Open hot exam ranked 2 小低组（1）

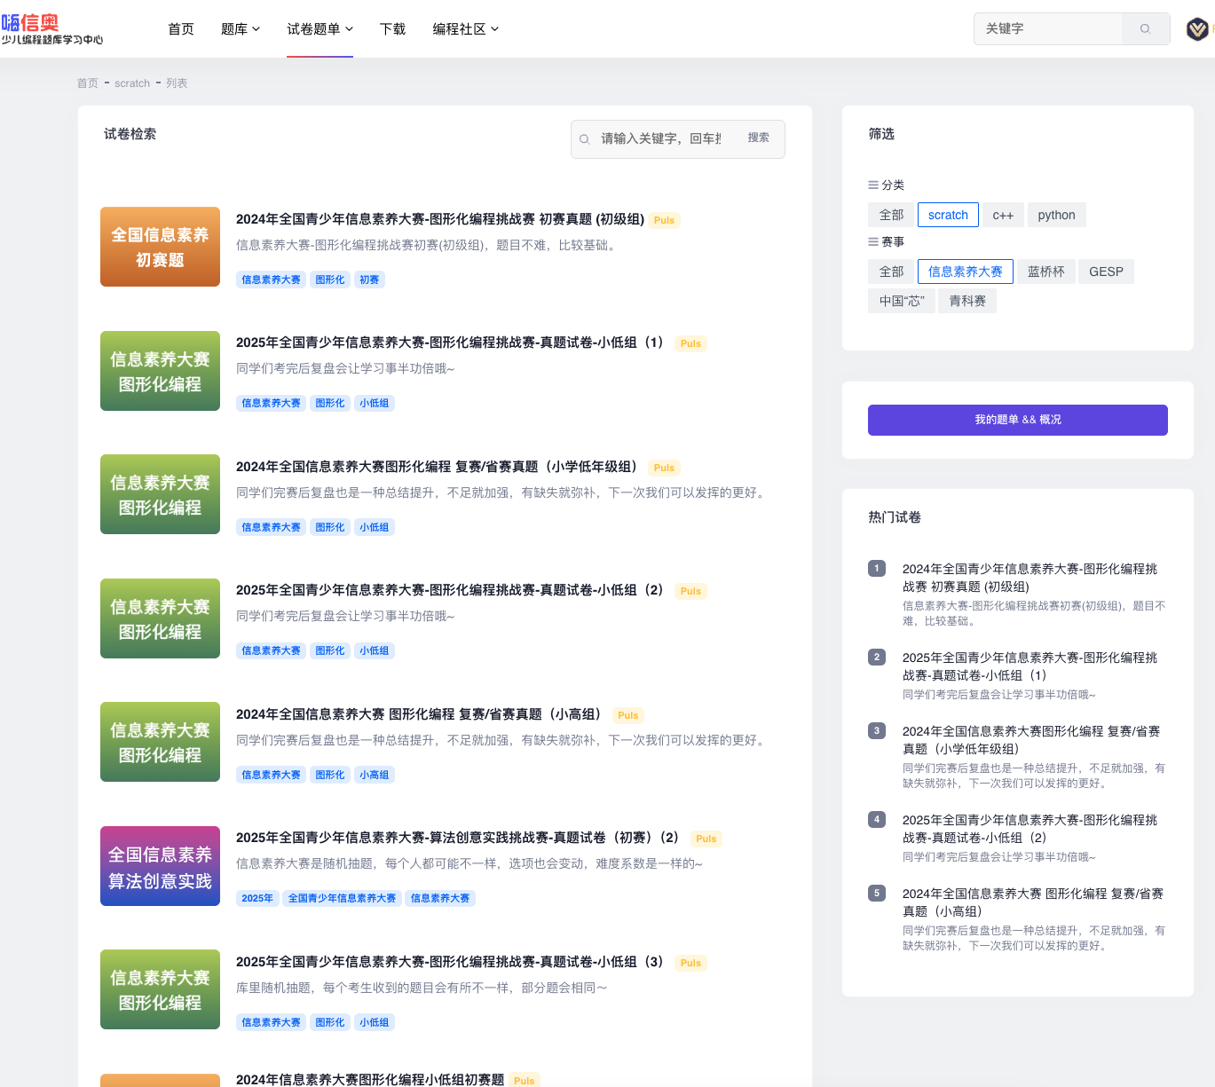1030,666
